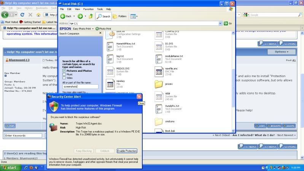Viewport: 304px width, 171px height.
Task: Open the Bluemoon613 user profile link
Action: tap(19, 60)
